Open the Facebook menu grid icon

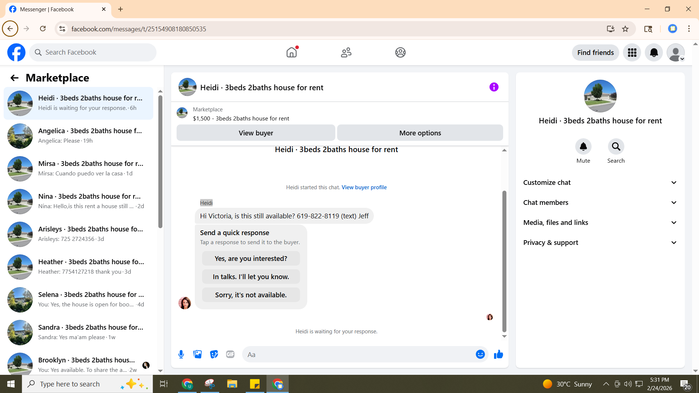point(632,53)
